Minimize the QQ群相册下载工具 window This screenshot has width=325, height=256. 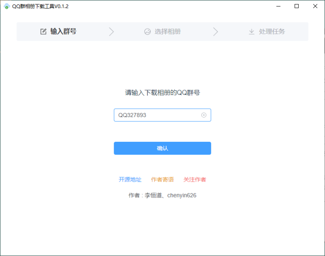pos(278,6)
